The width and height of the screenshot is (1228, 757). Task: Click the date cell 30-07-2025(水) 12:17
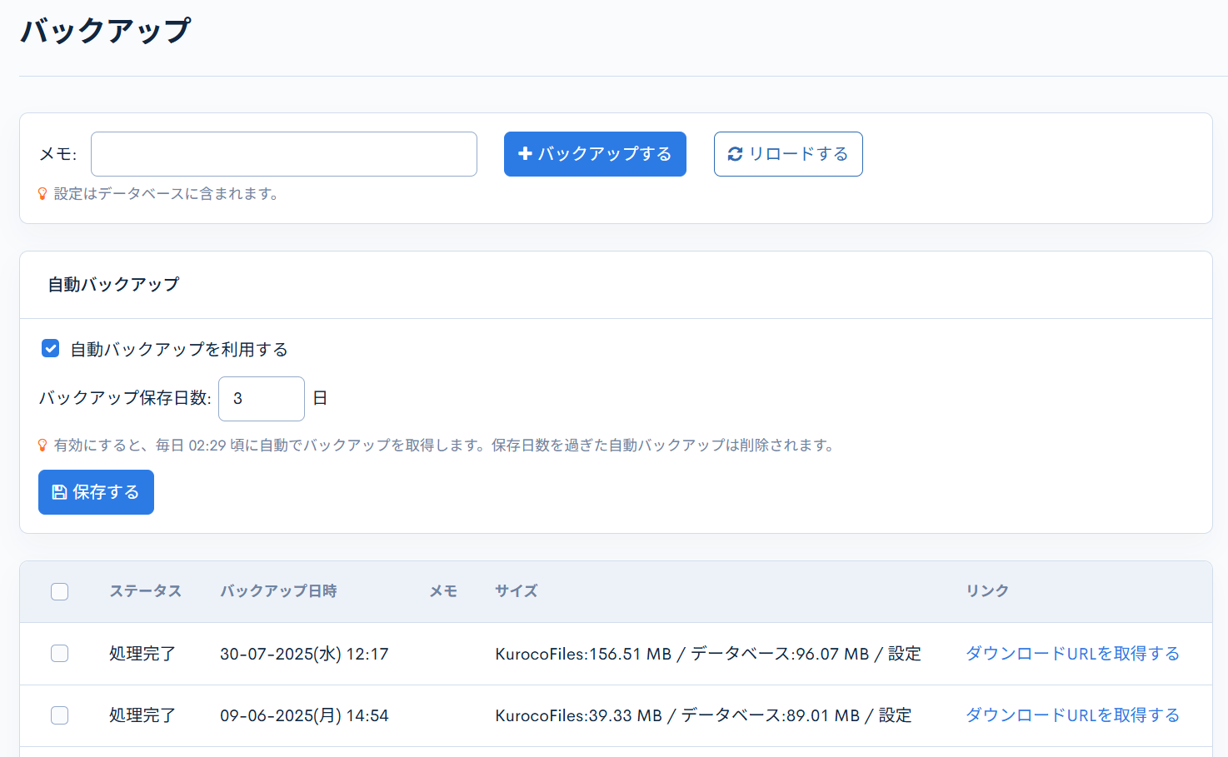(x=304, y=654)
